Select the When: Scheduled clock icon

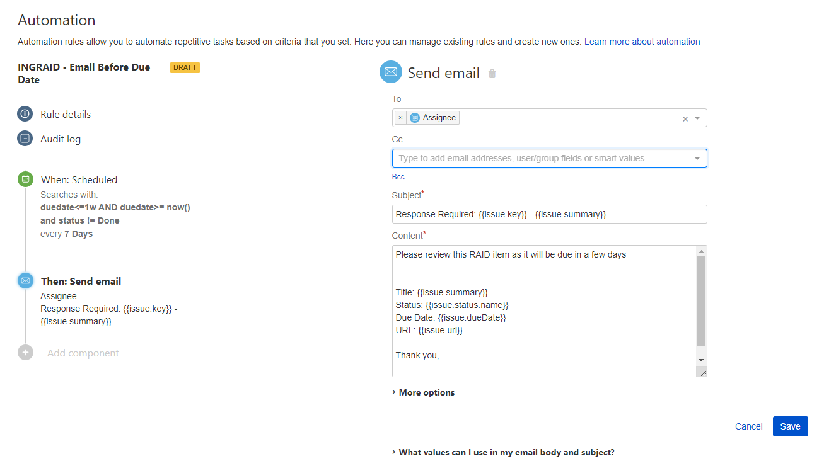pos(25,179)
